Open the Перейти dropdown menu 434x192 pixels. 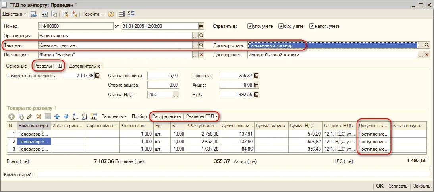click(93, 14)
